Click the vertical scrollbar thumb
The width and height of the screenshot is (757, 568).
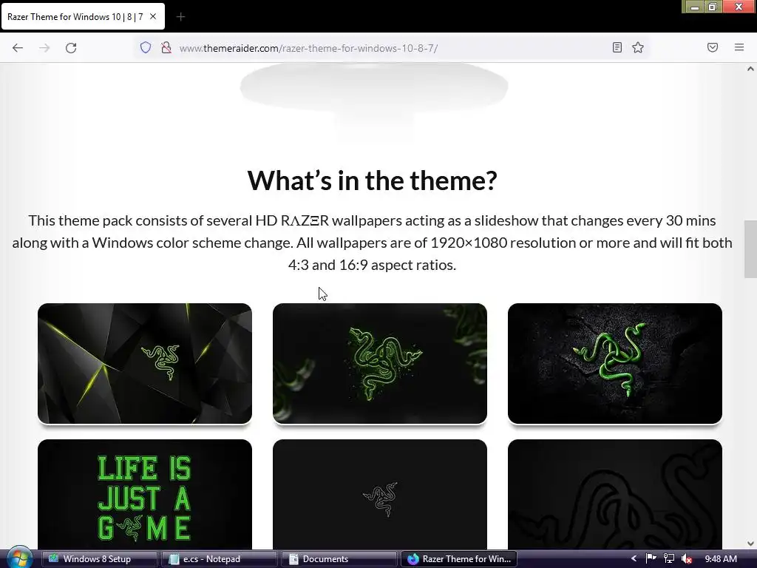coord(750,248)
